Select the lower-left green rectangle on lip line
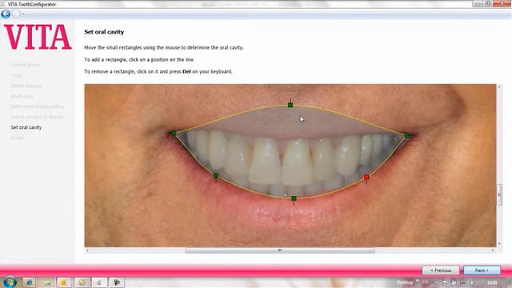 coord(216,176)
